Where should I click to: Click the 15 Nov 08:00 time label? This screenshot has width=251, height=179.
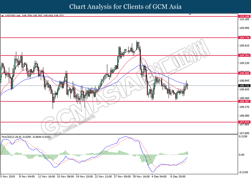pos(66,176)
